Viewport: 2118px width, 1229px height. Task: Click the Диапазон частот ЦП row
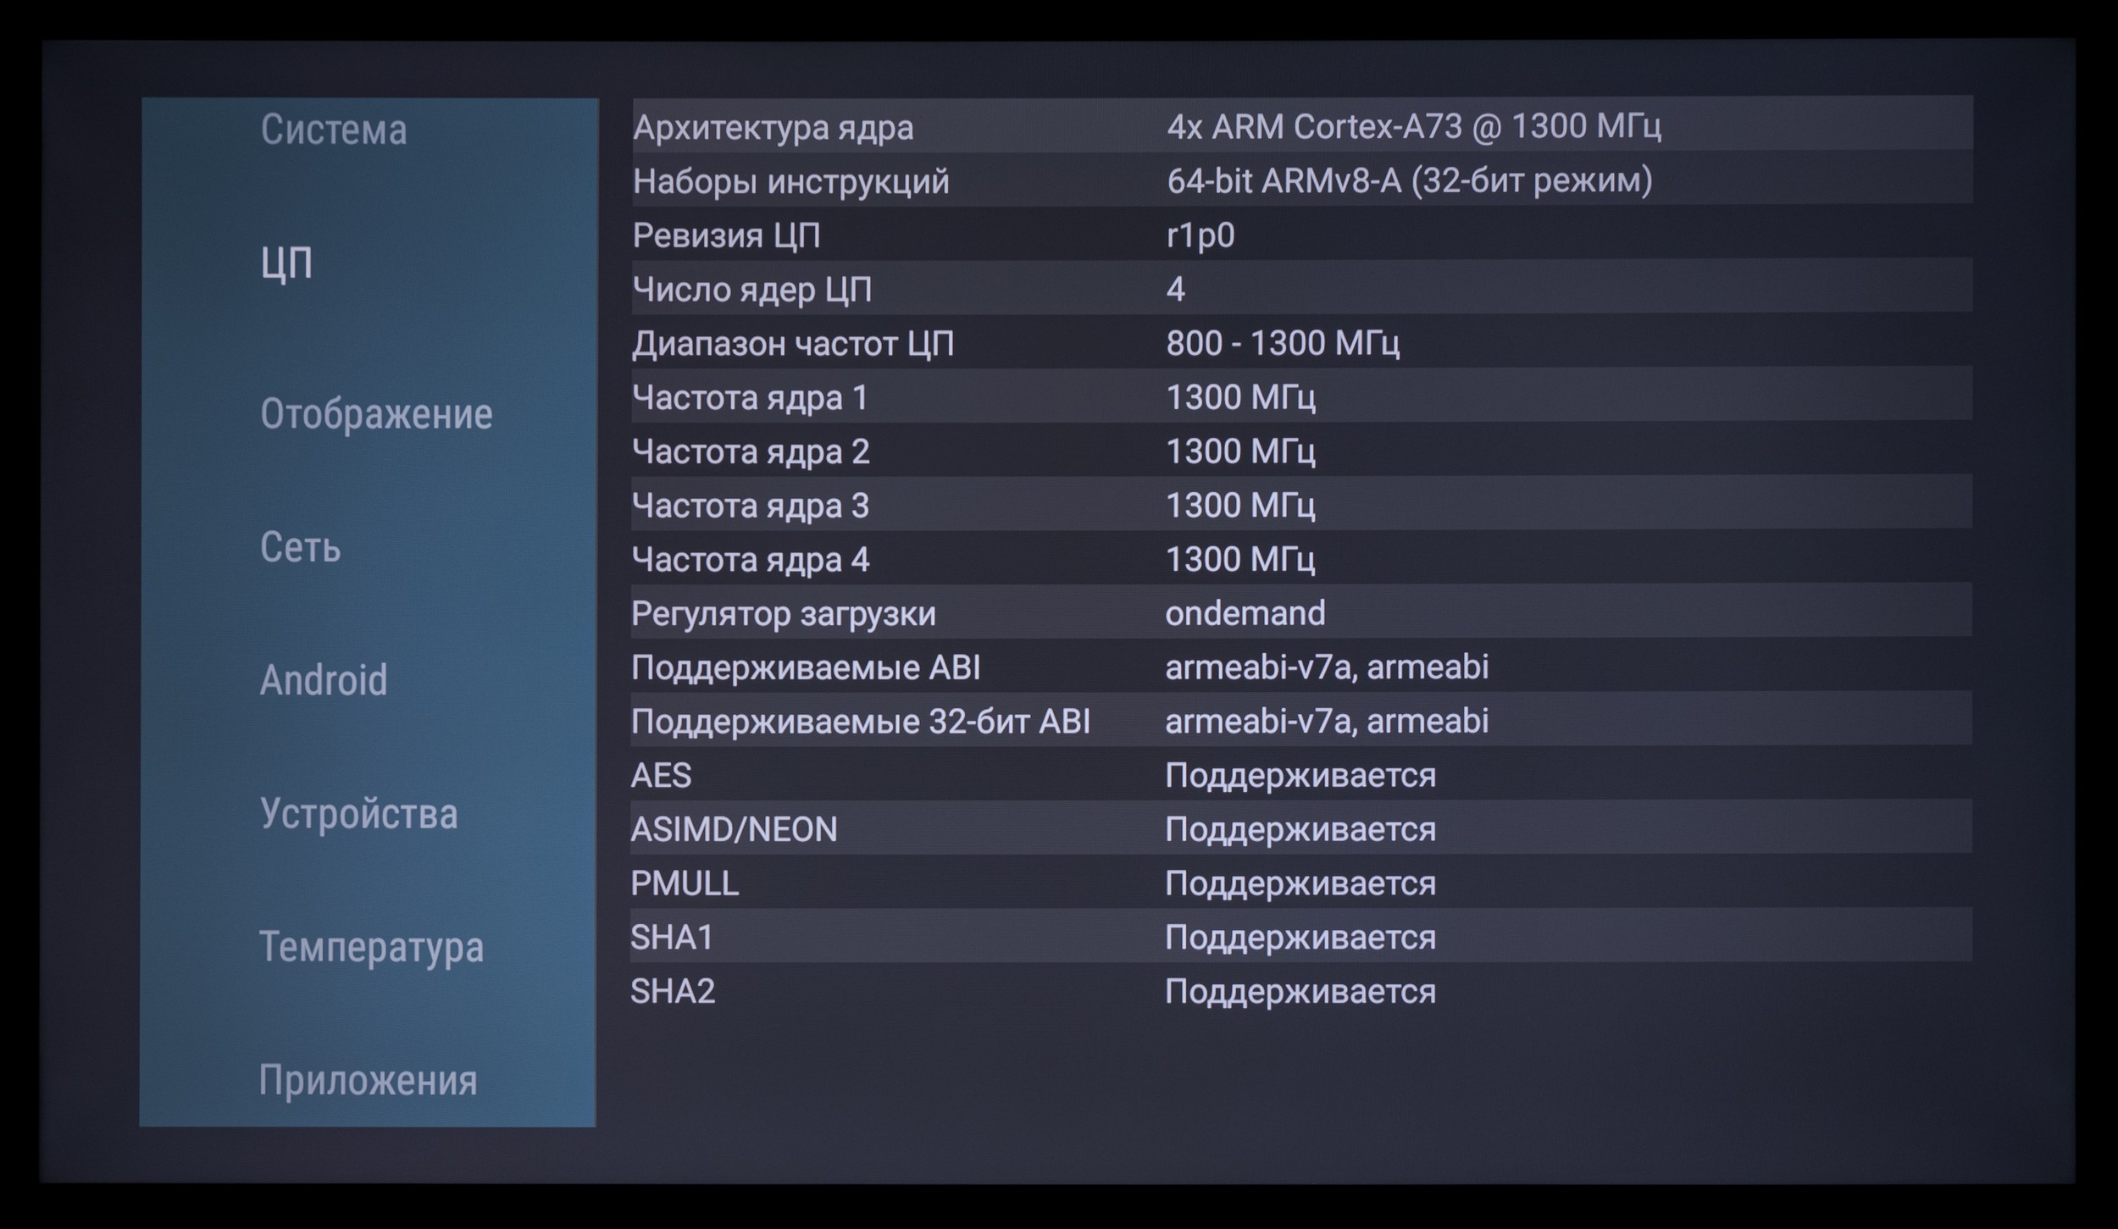1301,344
